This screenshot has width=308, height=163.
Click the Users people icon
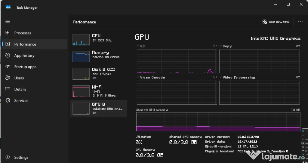click(x=8, y=78)
